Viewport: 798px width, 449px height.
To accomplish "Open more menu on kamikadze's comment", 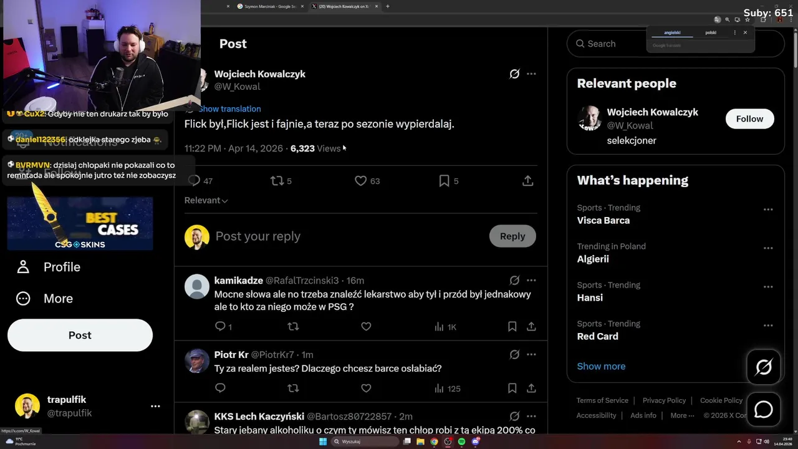I will 531,280.
